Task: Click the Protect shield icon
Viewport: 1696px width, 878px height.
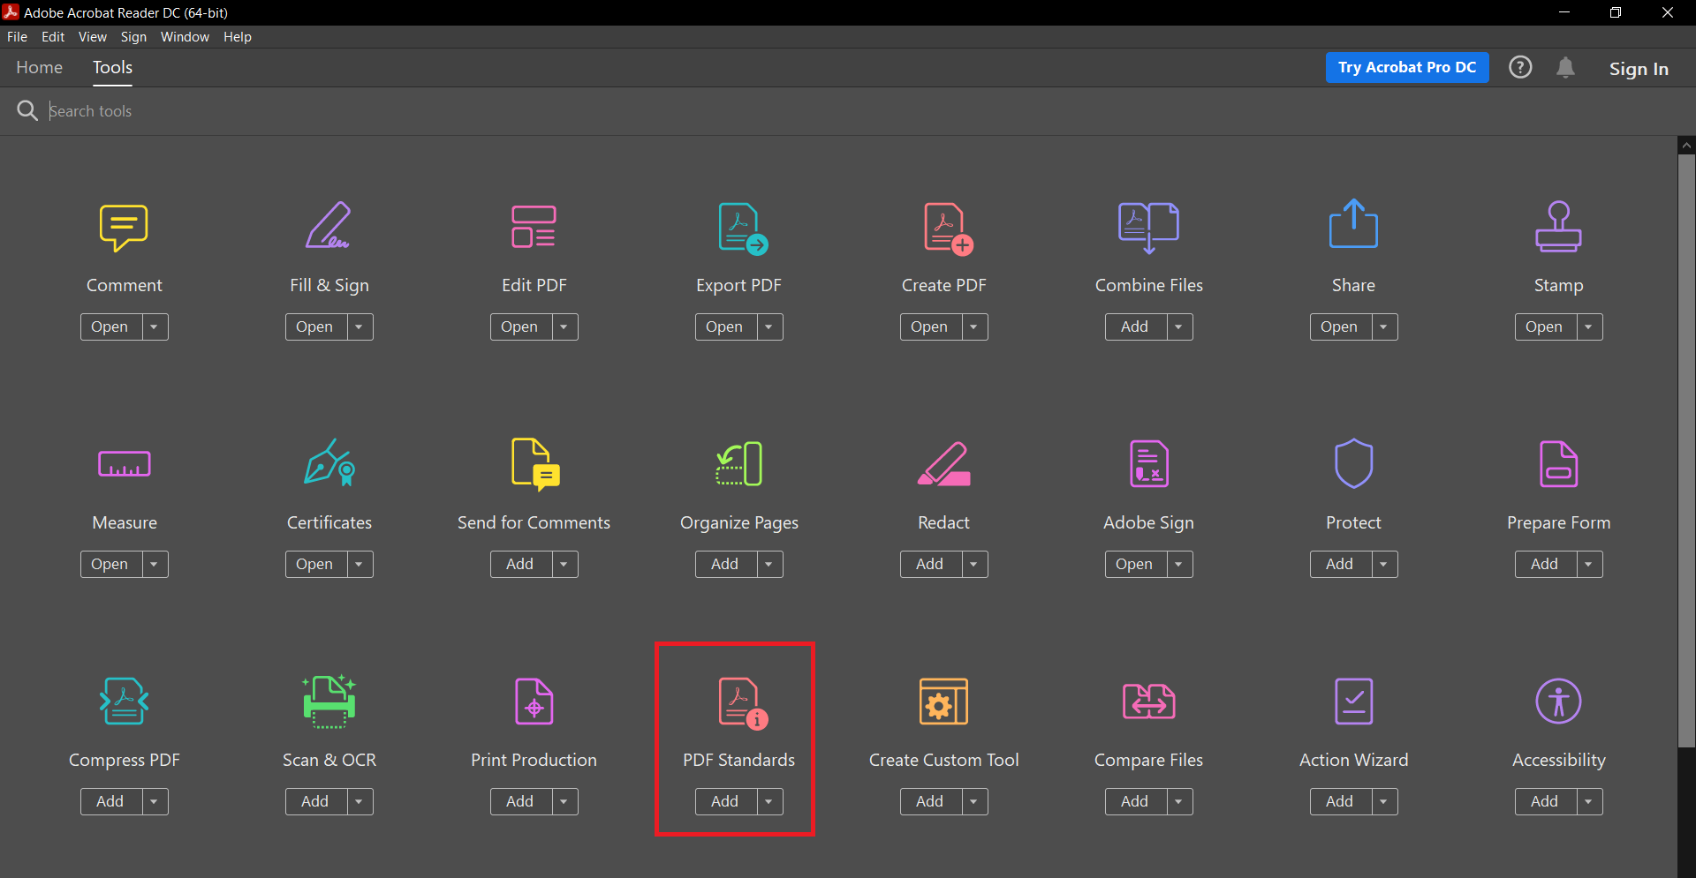Action: [1353, 463]
